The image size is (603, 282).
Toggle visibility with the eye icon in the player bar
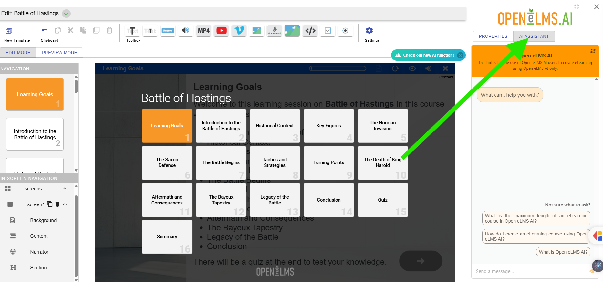pos(412,68)
